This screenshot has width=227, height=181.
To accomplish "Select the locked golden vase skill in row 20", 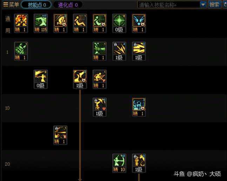I will tap(139, 163).
